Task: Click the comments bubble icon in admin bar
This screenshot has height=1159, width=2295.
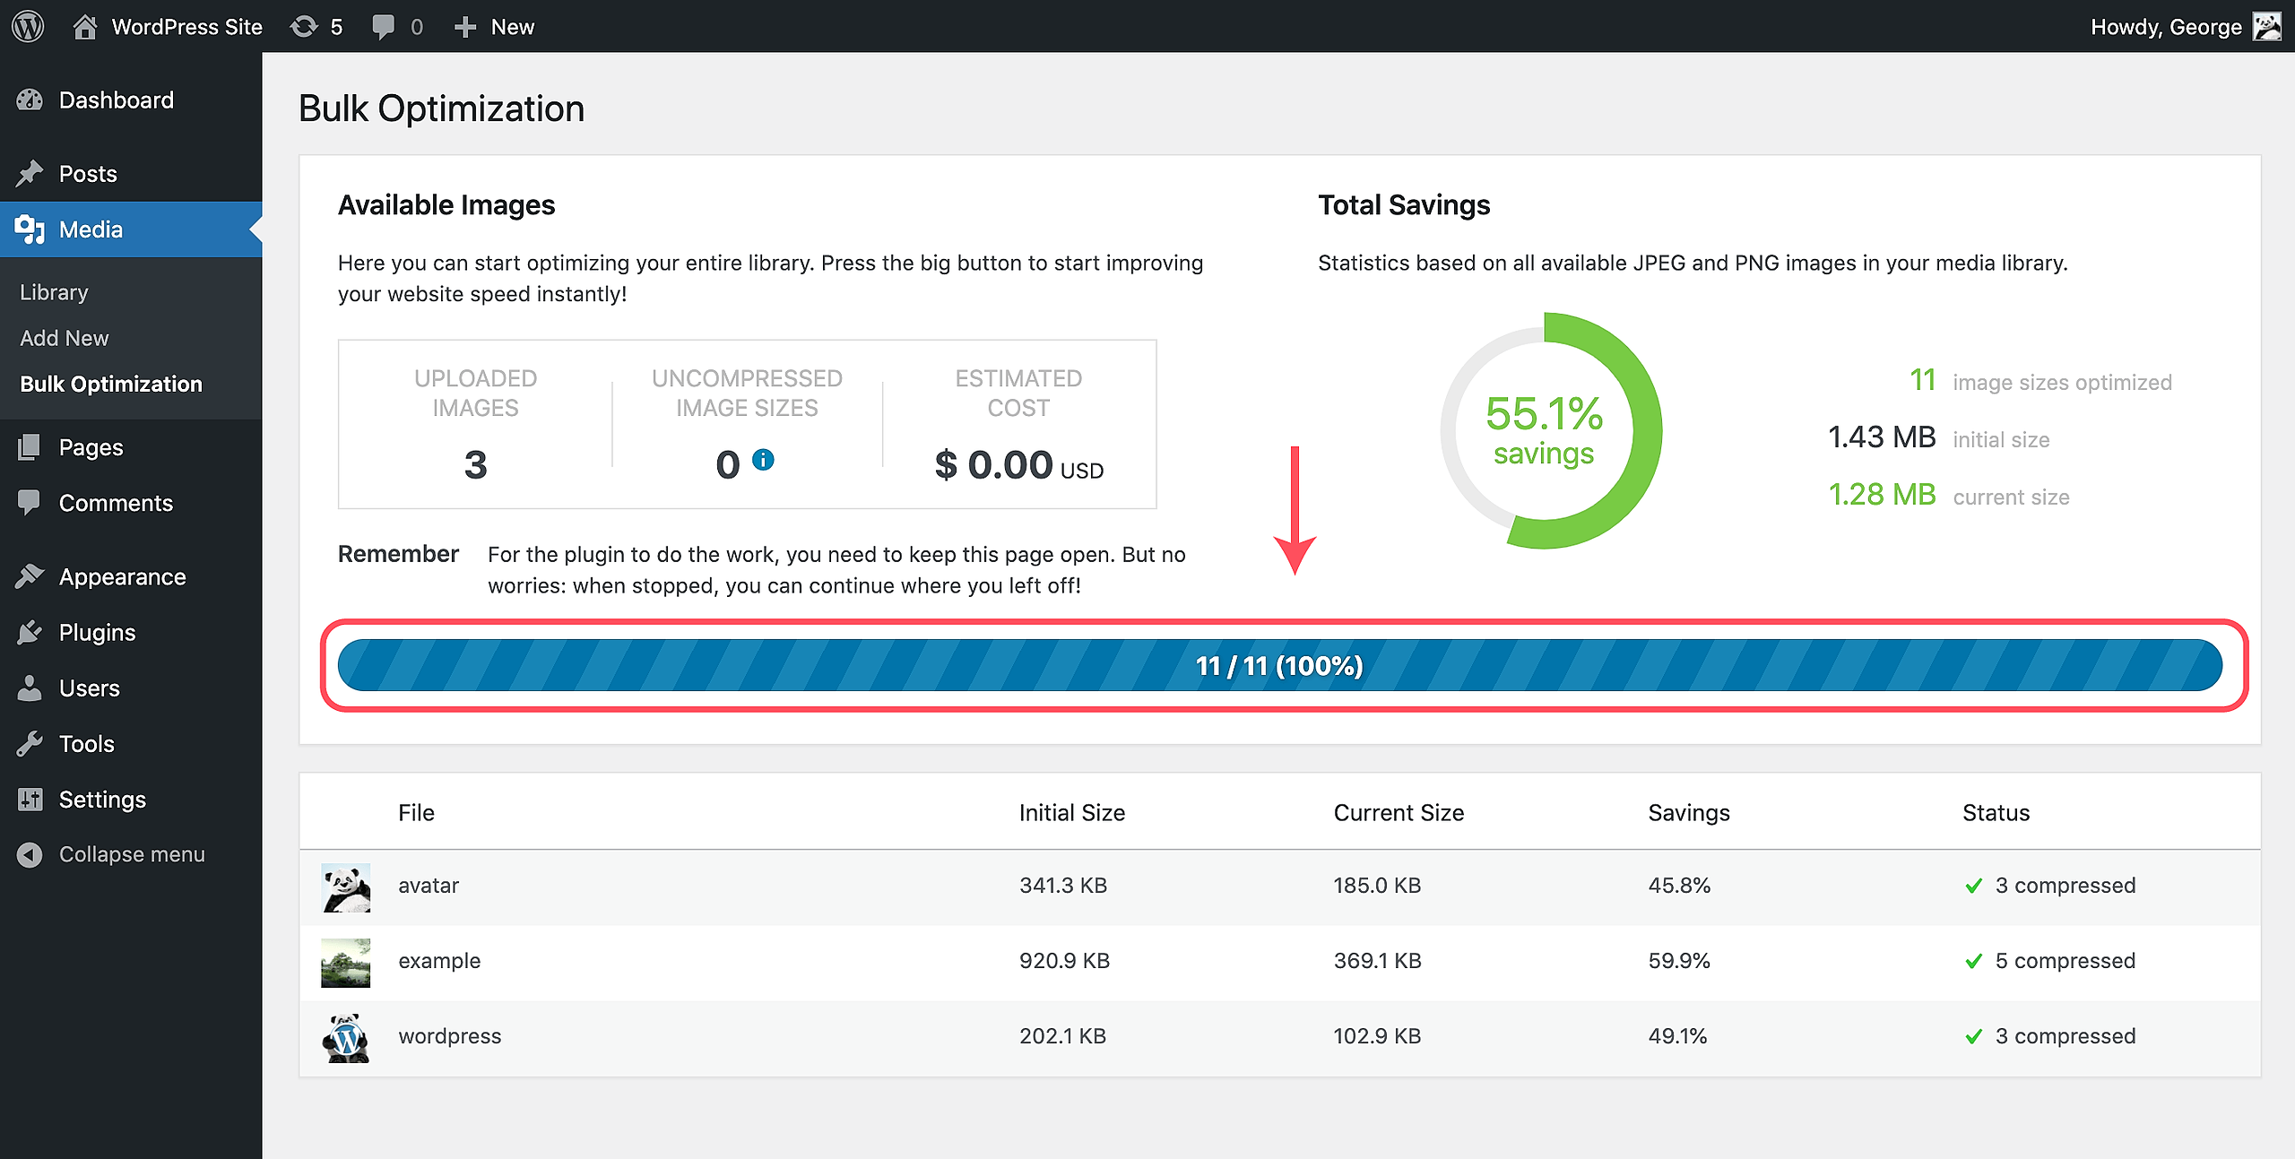Action: (384, 26)
